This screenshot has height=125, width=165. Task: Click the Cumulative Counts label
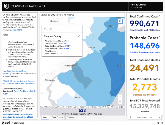145,117
